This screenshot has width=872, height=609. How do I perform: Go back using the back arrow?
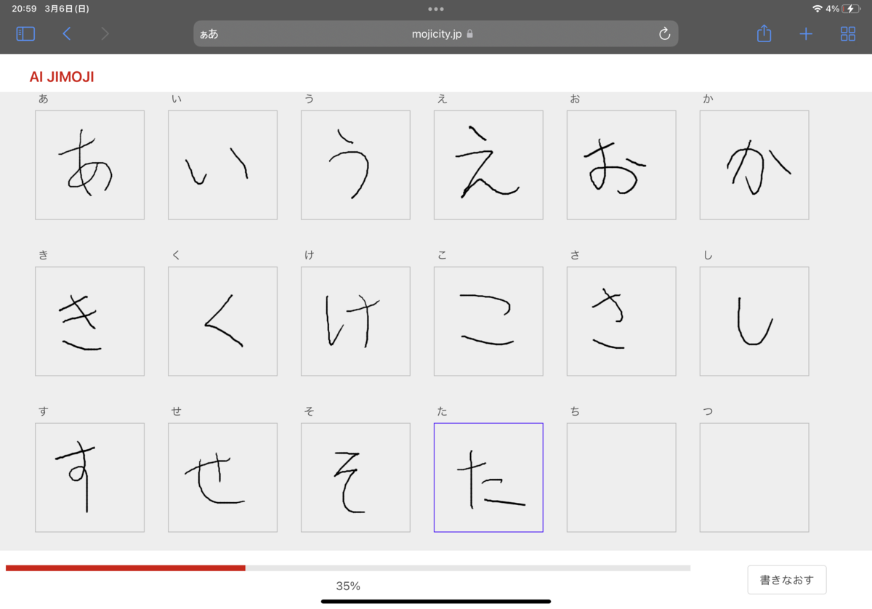click(66, 33)
